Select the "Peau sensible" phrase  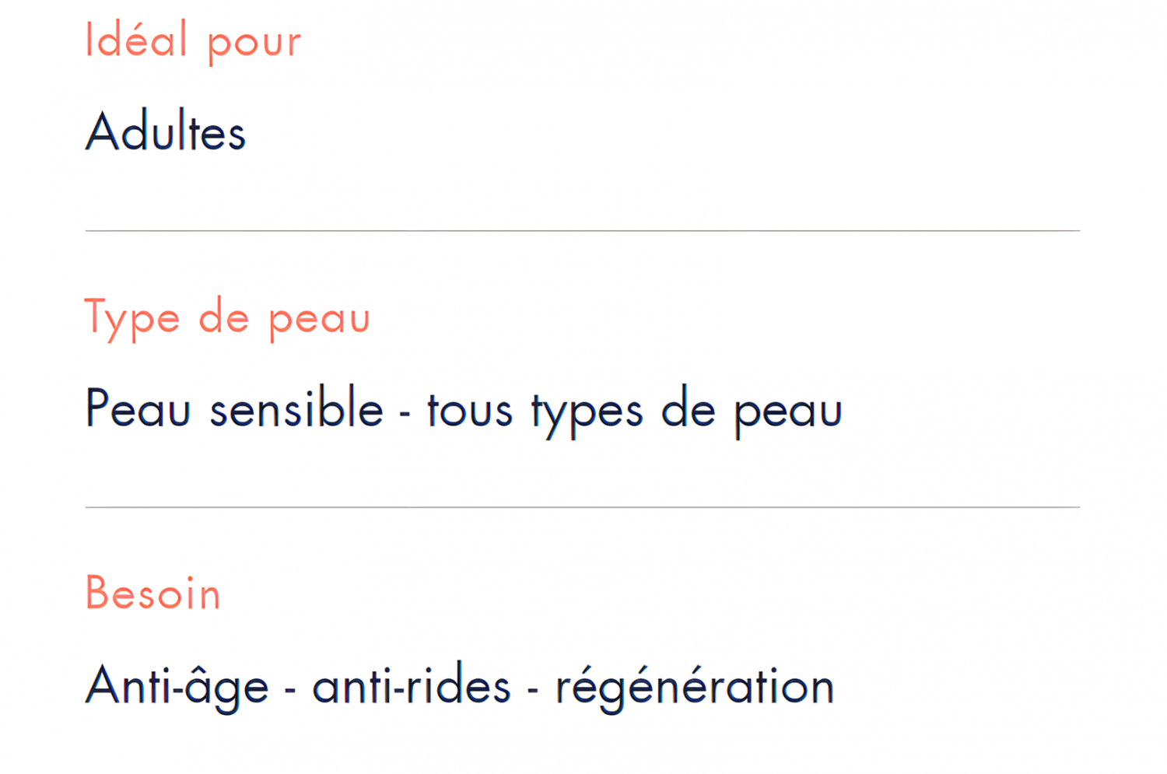[x=234, y=408]
